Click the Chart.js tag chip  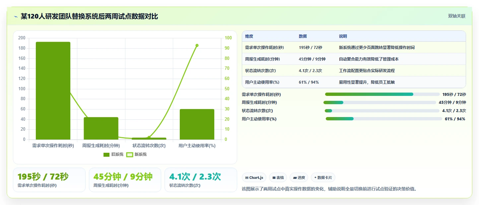coord(254,178)
